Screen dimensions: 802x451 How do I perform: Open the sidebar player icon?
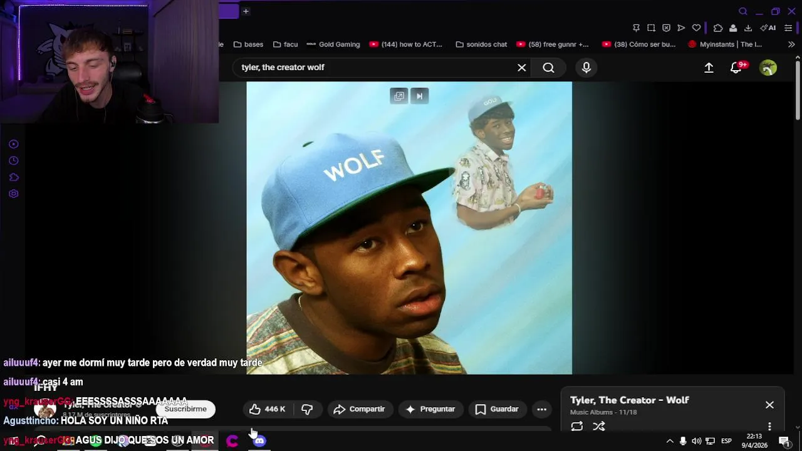[x=14, y=144]
